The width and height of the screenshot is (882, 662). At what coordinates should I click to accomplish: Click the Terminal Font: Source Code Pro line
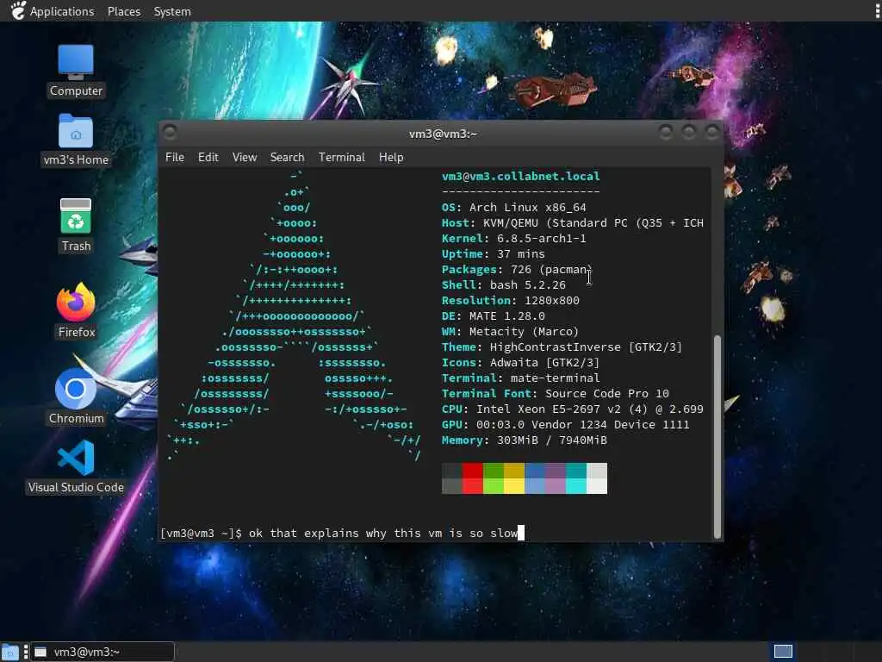556,393
